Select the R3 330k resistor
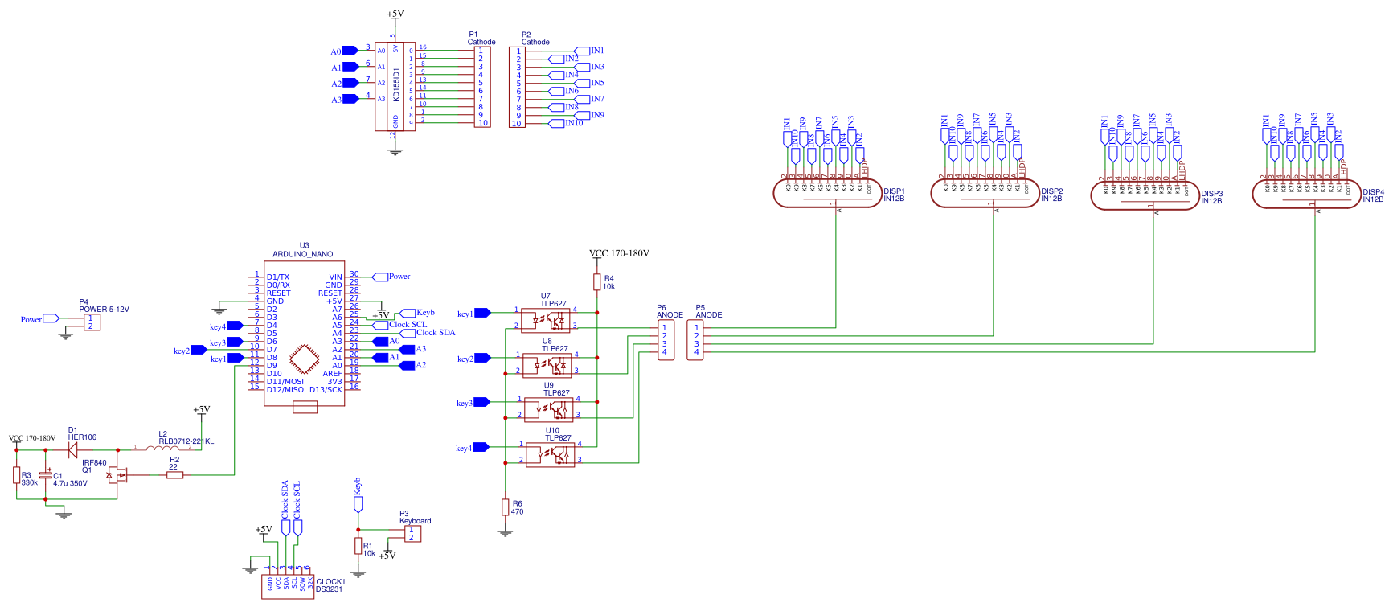This screenshot has width=1393, height=607. click(x=16, y=475)
